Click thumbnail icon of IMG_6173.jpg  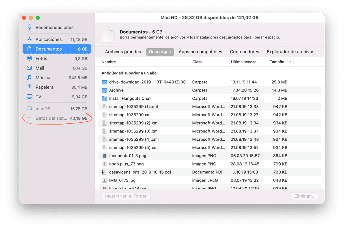point(104,180)
